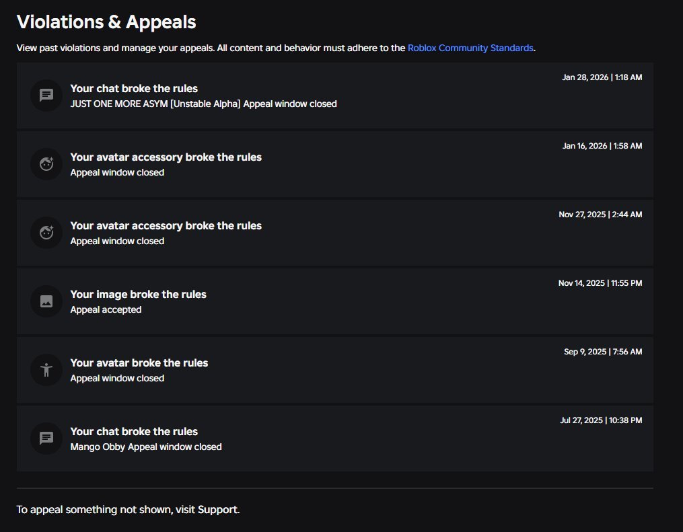Image resolution: width=683 pixels, height=532 pixels.
Task: Click the avatar figure icon for Sep 9 violation
Action: coord(46,370)
